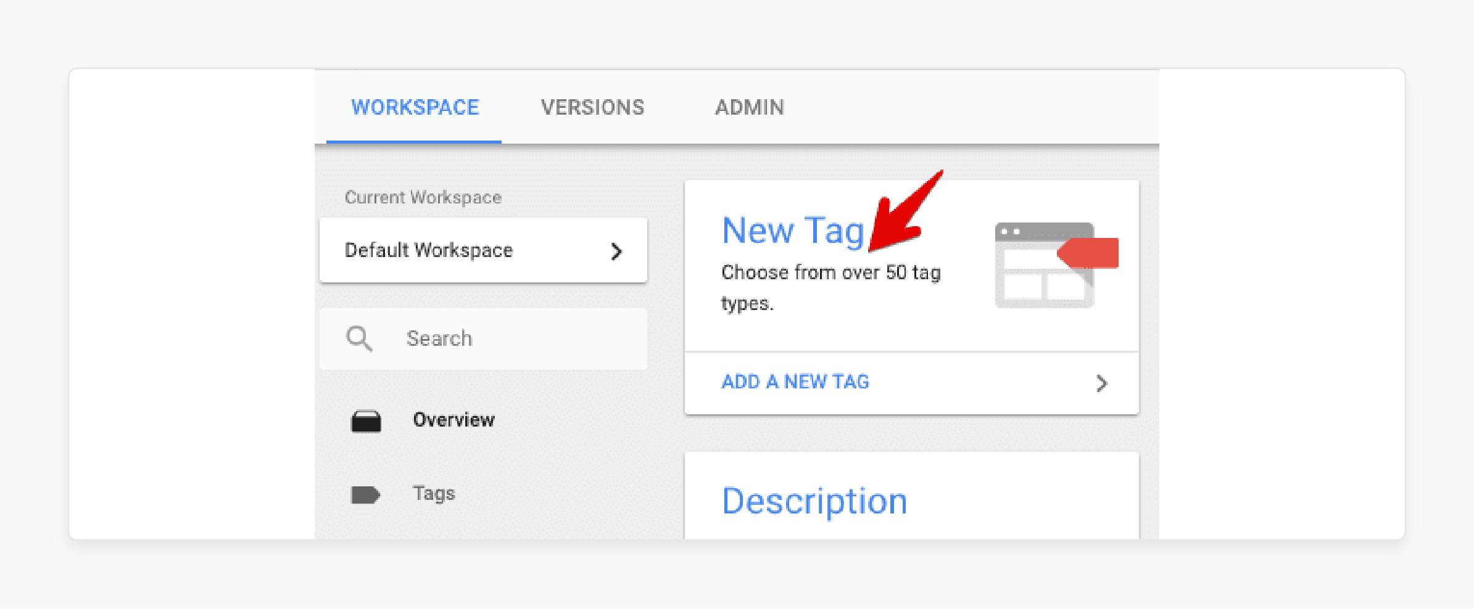The image size is (1474, 609).
Task: Click the New Tag illustration graphic
Action: pyautogui.click(x=1056, y=265)
